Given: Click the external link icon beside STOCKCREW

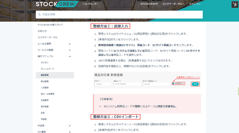Looking at the screenshot, I should pyautogui.click(x=157, y=4).
